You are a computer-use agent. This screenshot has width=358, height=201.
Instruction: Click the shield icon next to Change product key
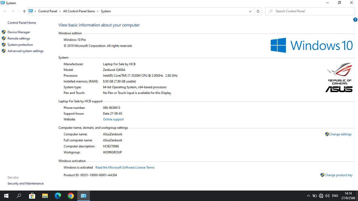[322, 175]
